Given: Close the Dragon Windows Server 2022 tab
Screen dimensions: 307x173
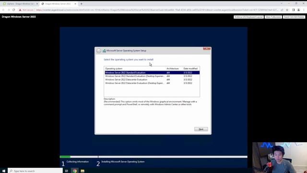Looking at the screenshot, I should (75, 4).
